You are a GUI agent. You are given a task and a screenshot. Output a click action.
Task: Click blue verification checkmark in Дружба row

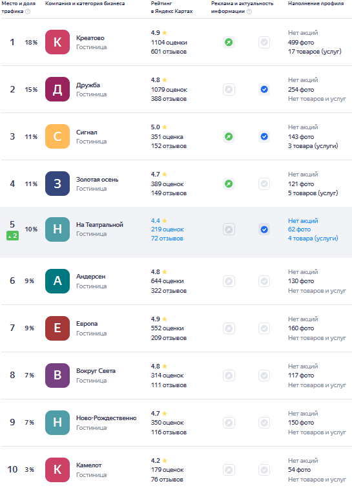pos(264,90)
